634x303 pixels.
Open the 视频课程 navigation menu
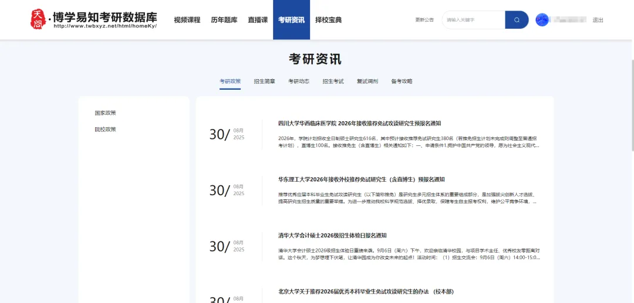(x=187, y=20)
